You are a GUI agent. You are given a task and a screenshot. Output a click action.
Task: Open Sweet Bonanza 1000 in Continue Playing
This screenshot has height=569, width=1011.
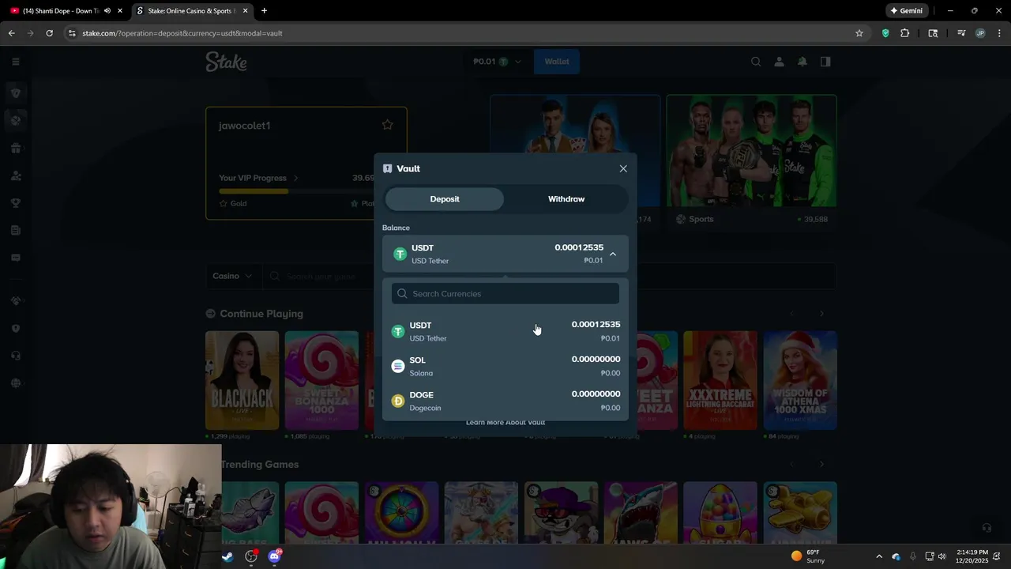point(321,380)
